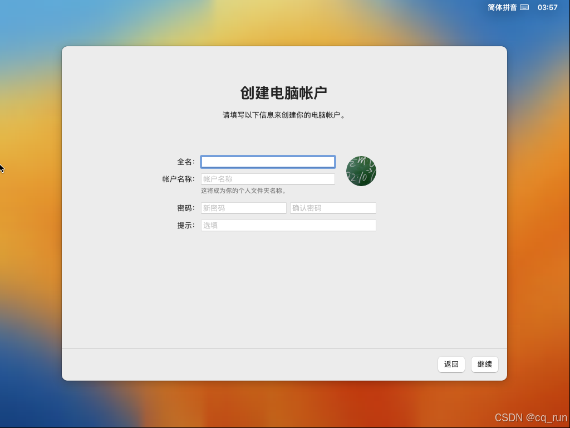Click the 提示 password hint field

288,225
